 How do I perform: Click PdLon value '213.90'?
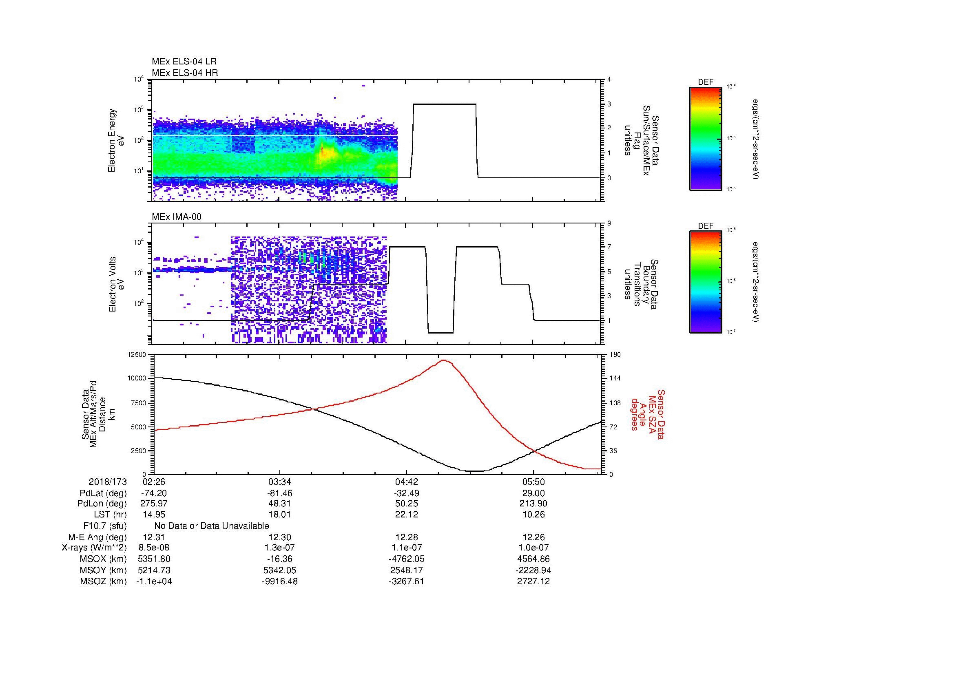tap(533, 504)
